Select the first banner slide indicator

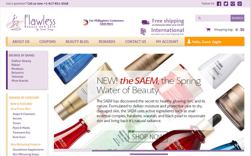[73, 150]
